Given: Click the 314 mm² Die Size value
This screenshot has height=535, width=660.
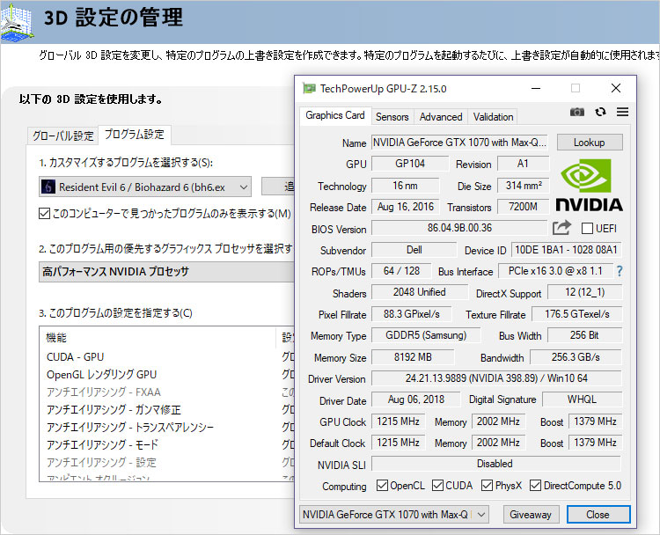Looking at the screenshot, I should pos(524,185).
